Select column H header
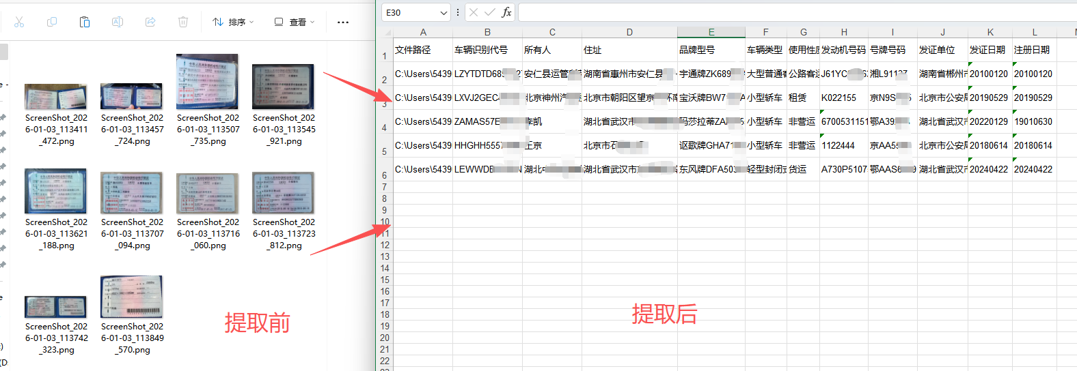Viewport: 1077px width, 371px height. tap(844, 32)
